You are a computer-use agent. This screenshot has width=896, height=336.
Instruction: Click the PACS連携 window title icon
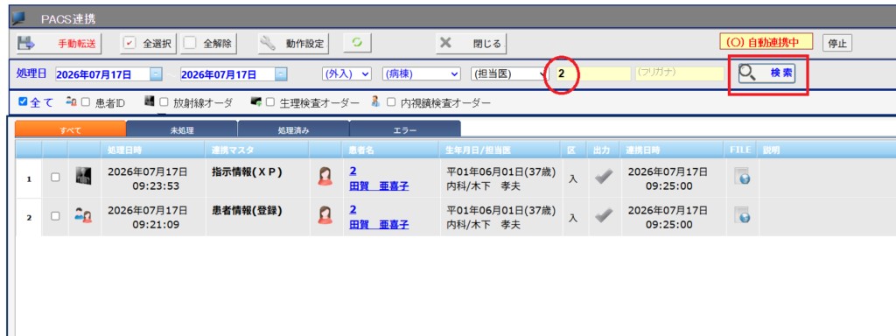[x=19, y=17]
